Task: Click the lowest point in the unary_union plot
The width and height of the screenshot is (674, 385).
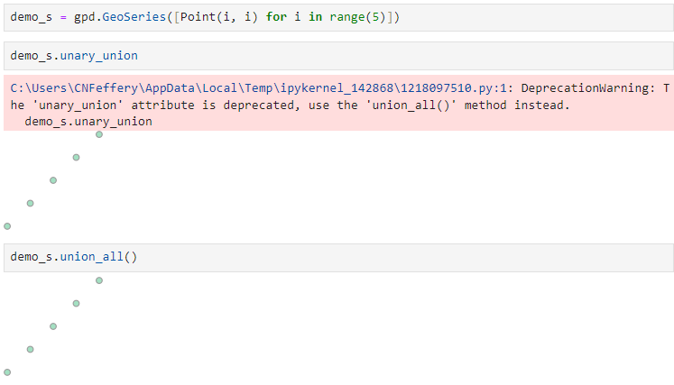Action: click(x=7, y=226)
